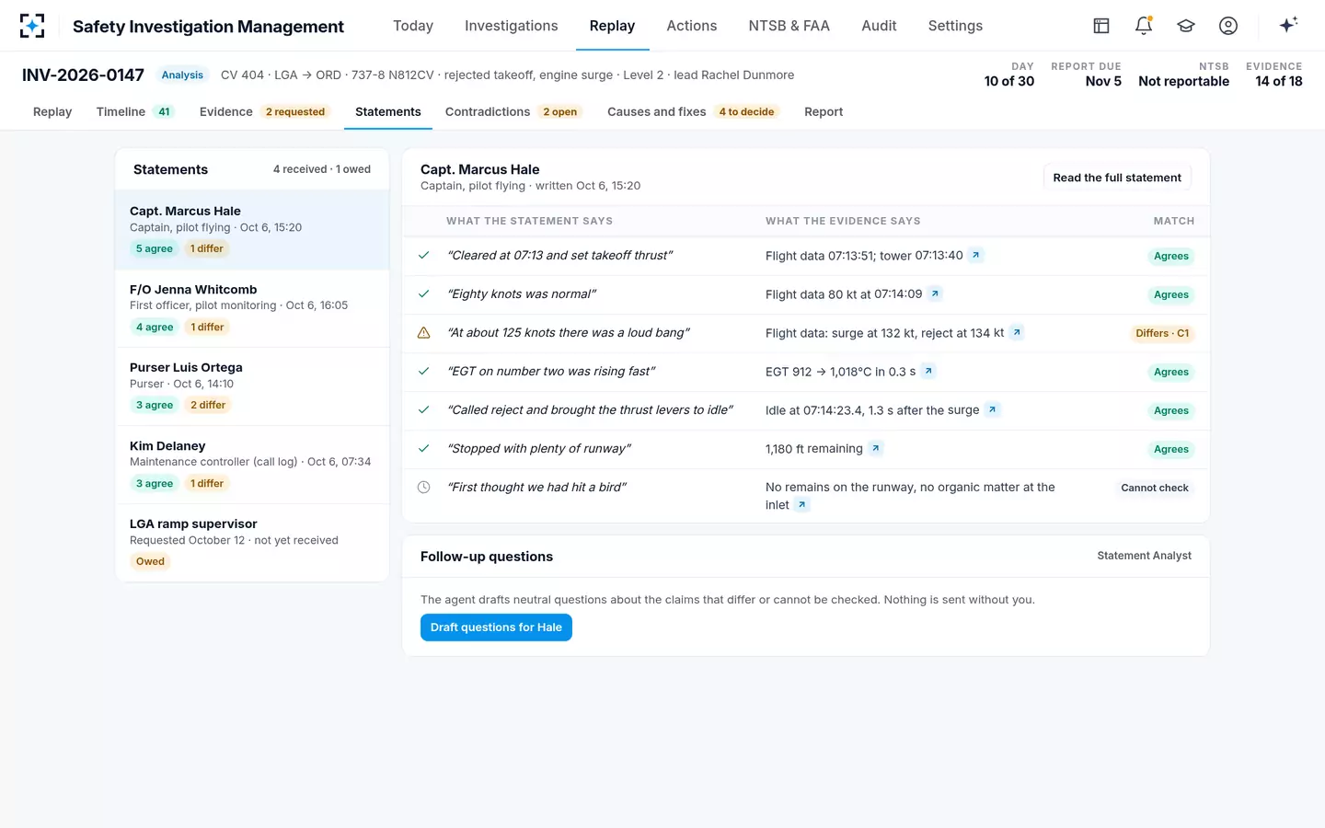Go to the Evidence tab

pos(264,111)
